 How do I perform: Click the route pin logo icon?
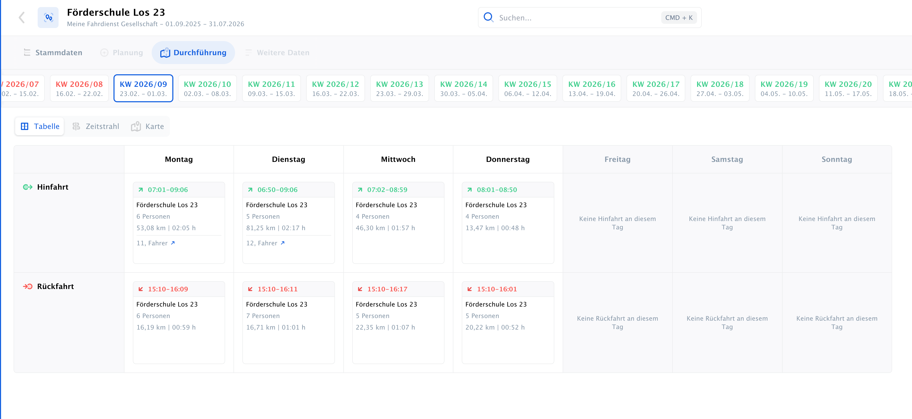pos(48,17)
